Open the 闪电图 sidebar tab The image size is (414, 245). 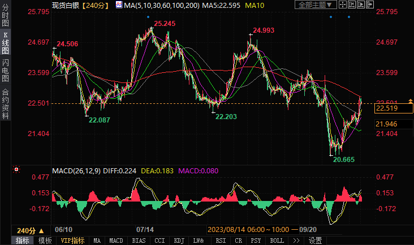point(5,71)
